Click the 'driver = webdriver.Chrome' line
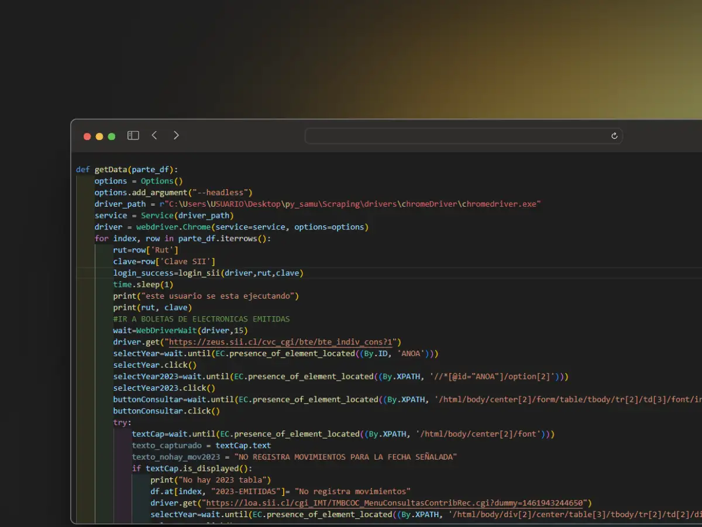This screenshot has height=527, width=702. pyautogui.click(x=232, y=227)
